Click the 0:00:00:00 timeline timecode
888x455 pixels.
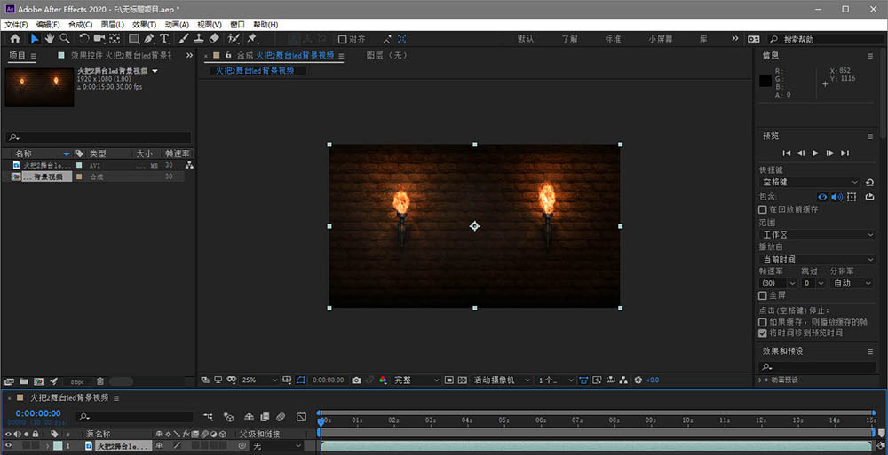pyautogui.click(x=37, y=413)
